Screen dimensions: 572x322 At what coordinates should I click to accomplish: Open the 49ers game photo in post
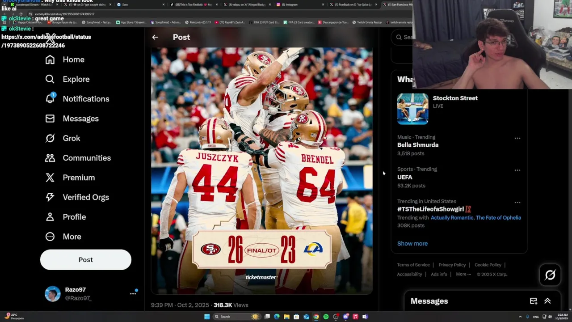(262, 171)
